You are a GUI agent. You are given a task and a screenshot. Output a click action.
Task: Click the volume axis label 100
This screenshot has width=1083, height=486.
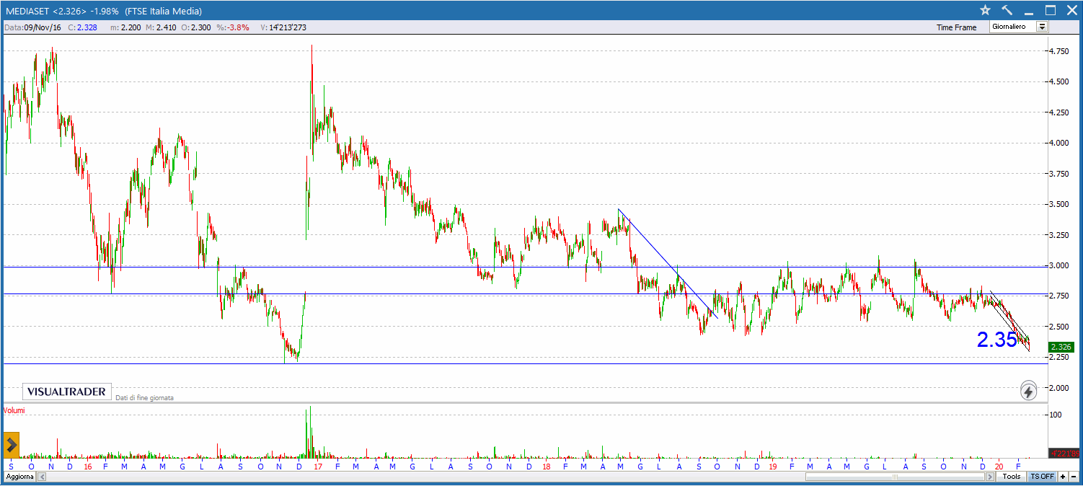click(x=1056, y=415)
